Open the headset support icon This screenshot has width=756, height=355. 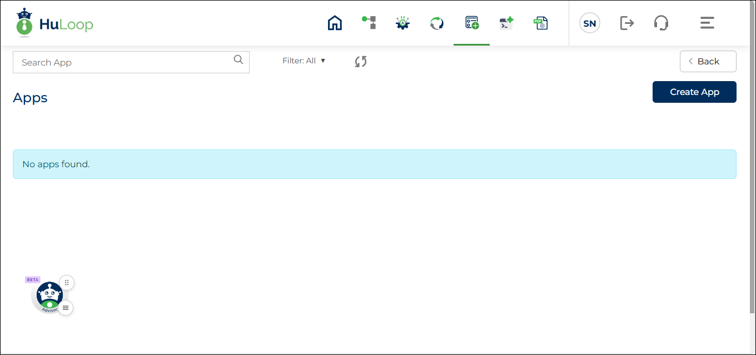(661, 23)
